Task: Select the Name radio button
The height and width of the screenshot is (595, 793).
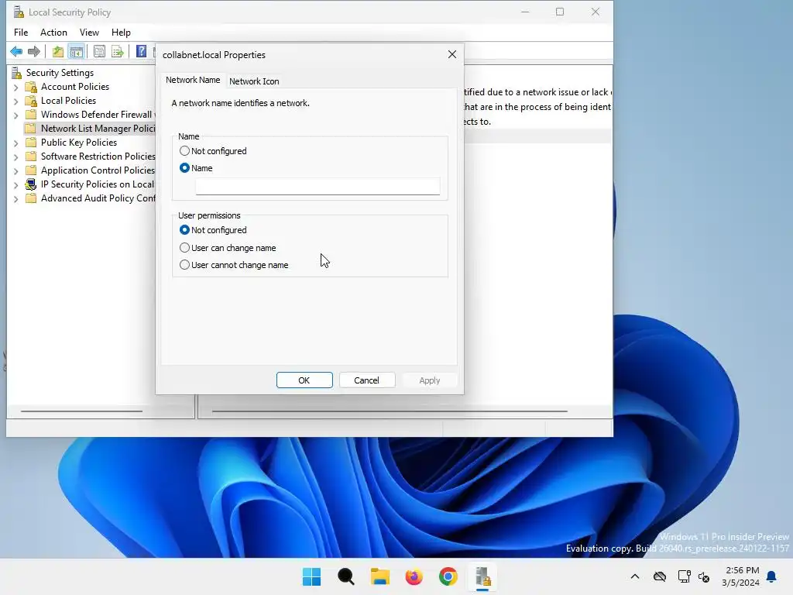Action: pos(184,168)
